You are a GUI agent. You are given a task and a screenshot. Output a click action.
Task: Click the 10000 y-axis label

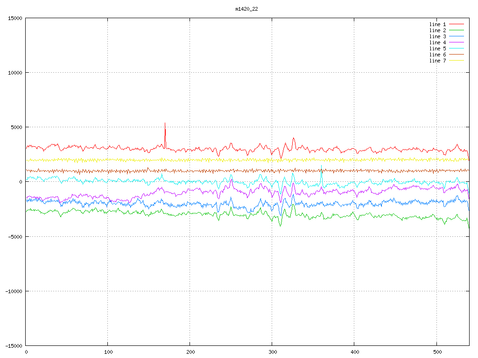pyautogui.click(x=15, y=73)
